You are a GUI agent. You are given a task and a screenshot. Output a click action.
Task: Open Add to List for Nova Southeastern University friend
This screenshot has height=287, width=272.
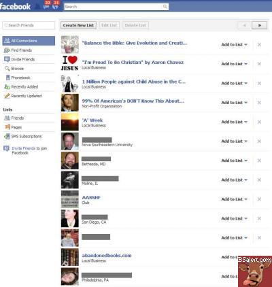click(234, 141)
